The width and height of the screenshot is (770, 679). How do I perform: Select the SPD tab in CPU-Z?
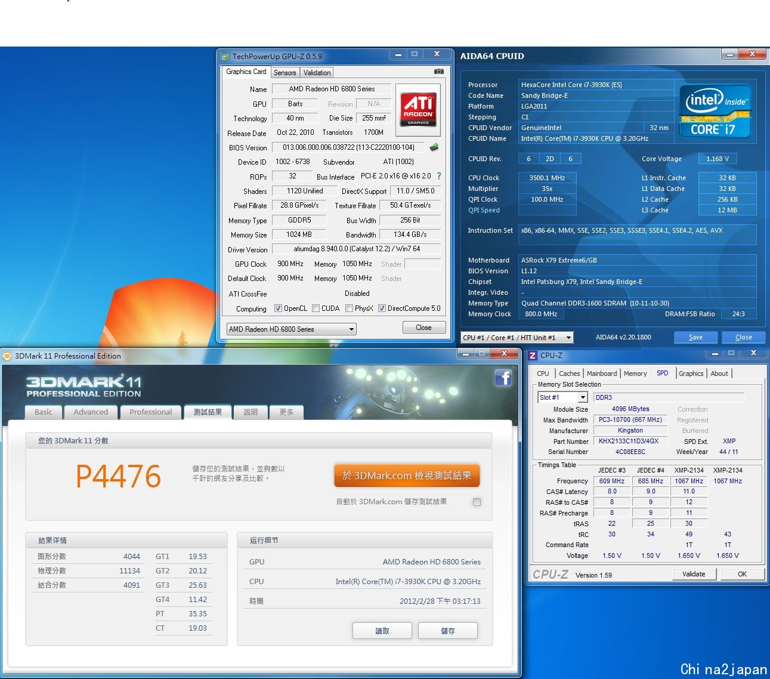tap(663, 373)
